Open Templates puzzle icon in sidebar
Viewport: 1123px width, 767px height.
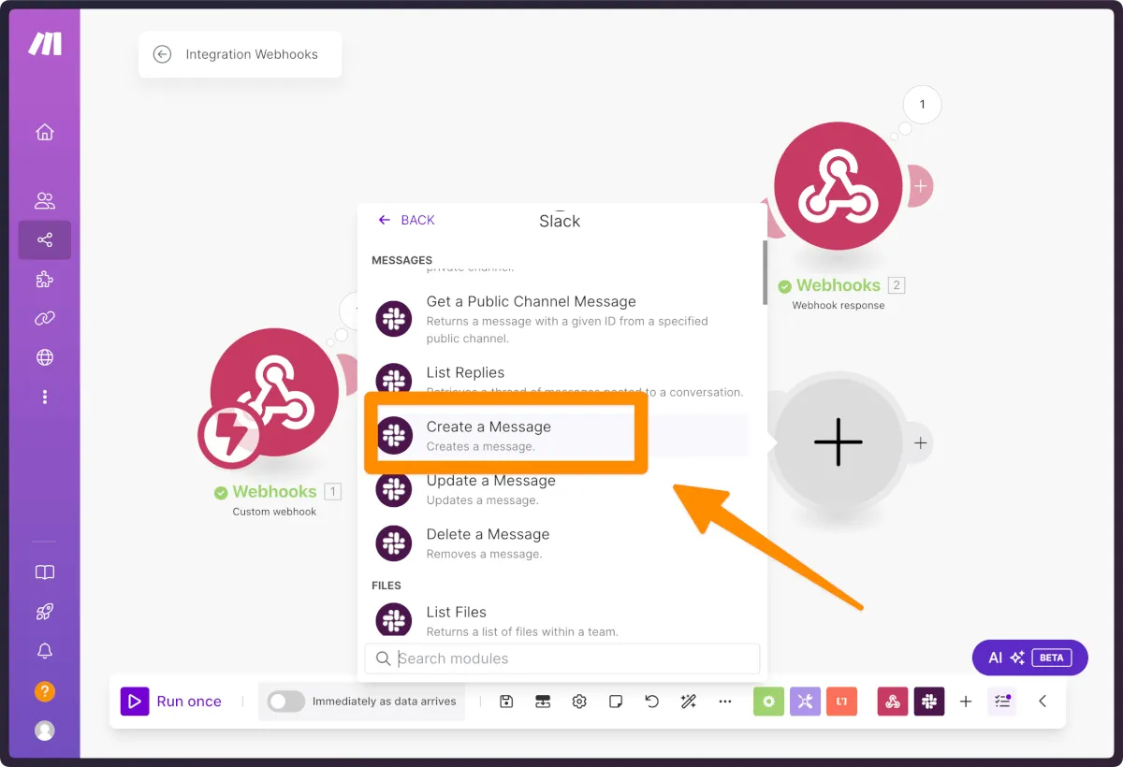[44, 280]
